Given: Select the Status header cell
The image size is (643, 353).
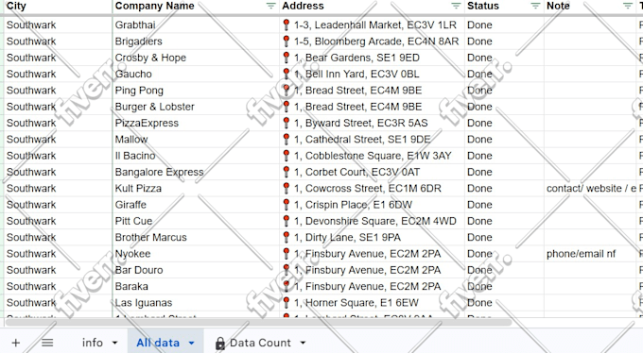Looking at the screenshot, I should pos(504,7).
